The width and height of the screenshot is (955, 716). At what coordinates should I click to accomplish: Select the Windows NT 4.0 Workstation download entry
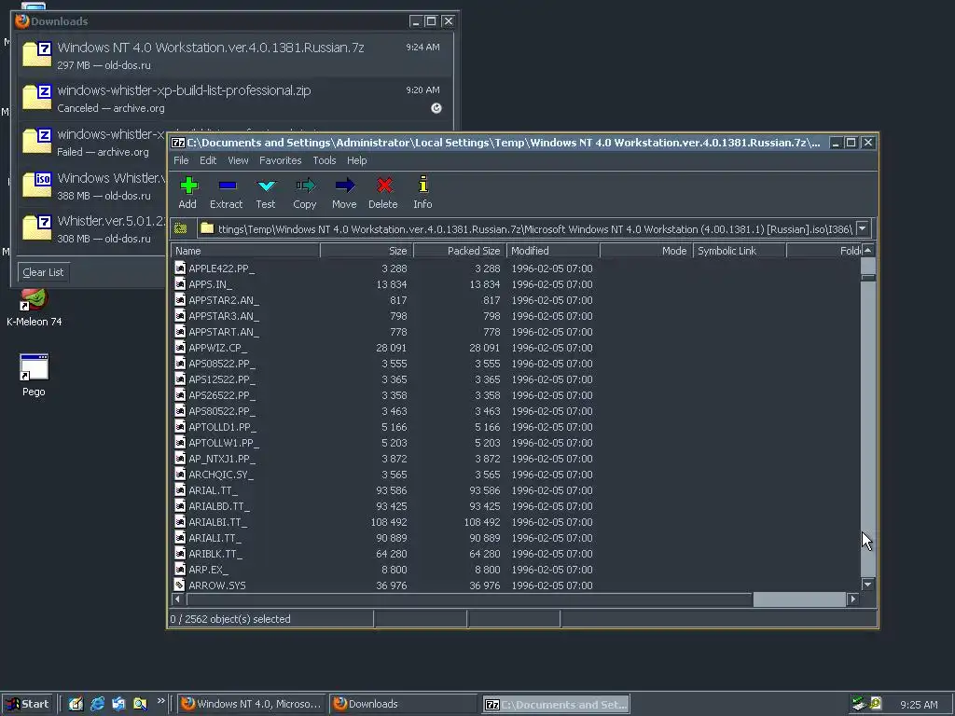235,55
